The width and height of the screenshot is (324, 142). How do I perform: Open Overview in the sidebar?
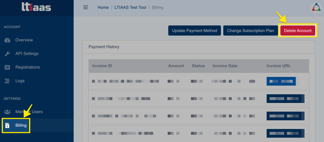24,40
